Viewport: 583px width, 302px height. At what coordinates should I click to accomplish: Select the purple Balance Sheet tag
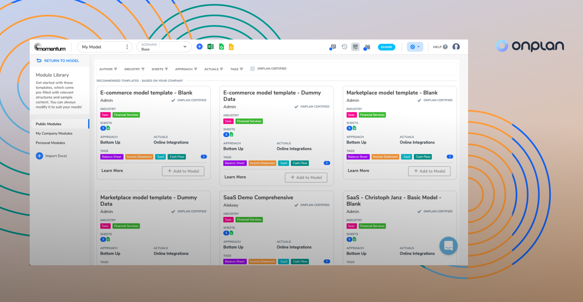pos(112,156)
